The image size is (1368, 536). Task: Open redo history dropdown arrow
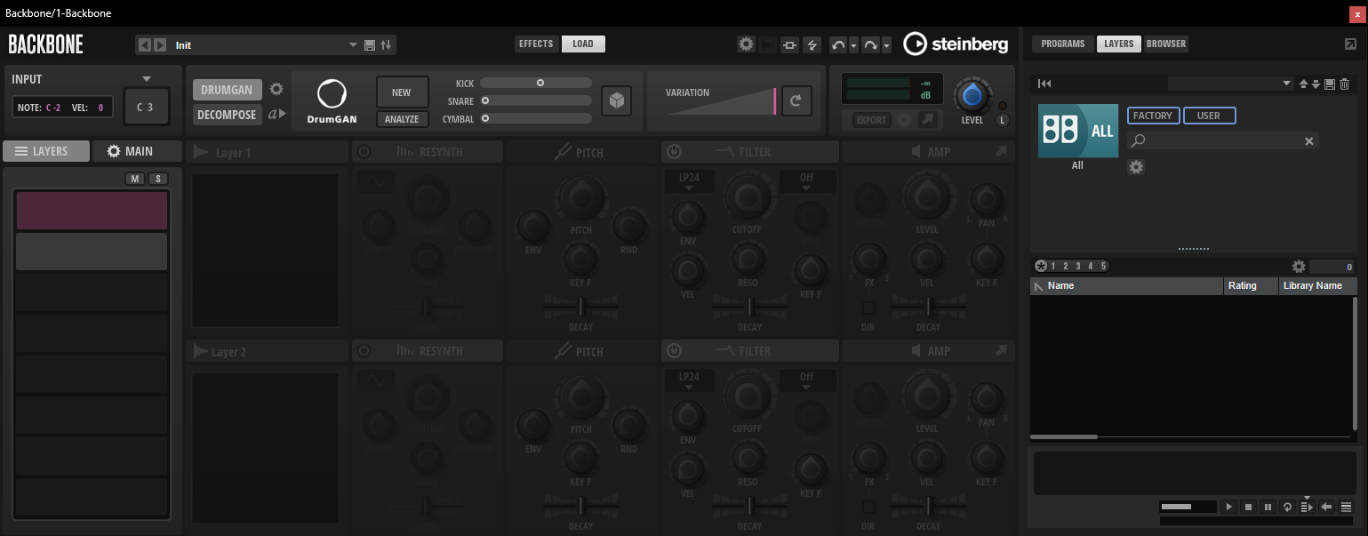(x=886, y=44)
